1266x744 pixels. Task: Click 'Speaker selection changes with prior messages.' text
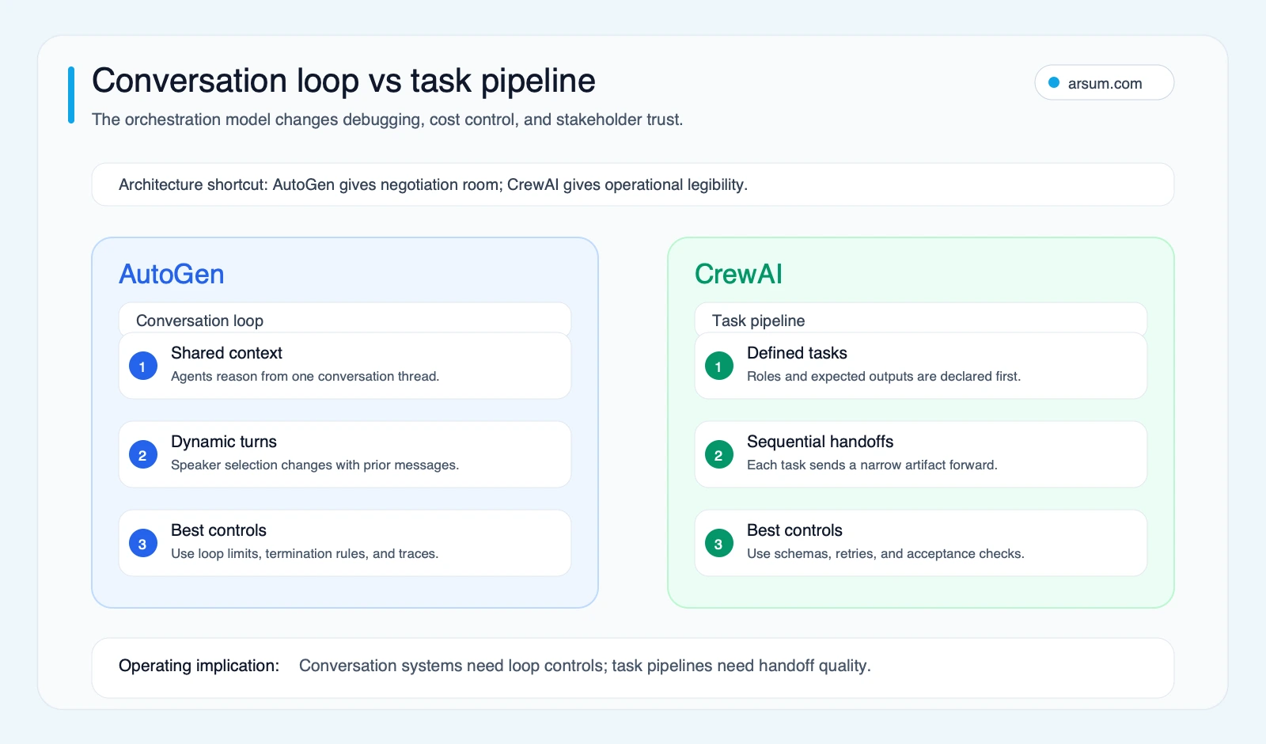[315, 465]
